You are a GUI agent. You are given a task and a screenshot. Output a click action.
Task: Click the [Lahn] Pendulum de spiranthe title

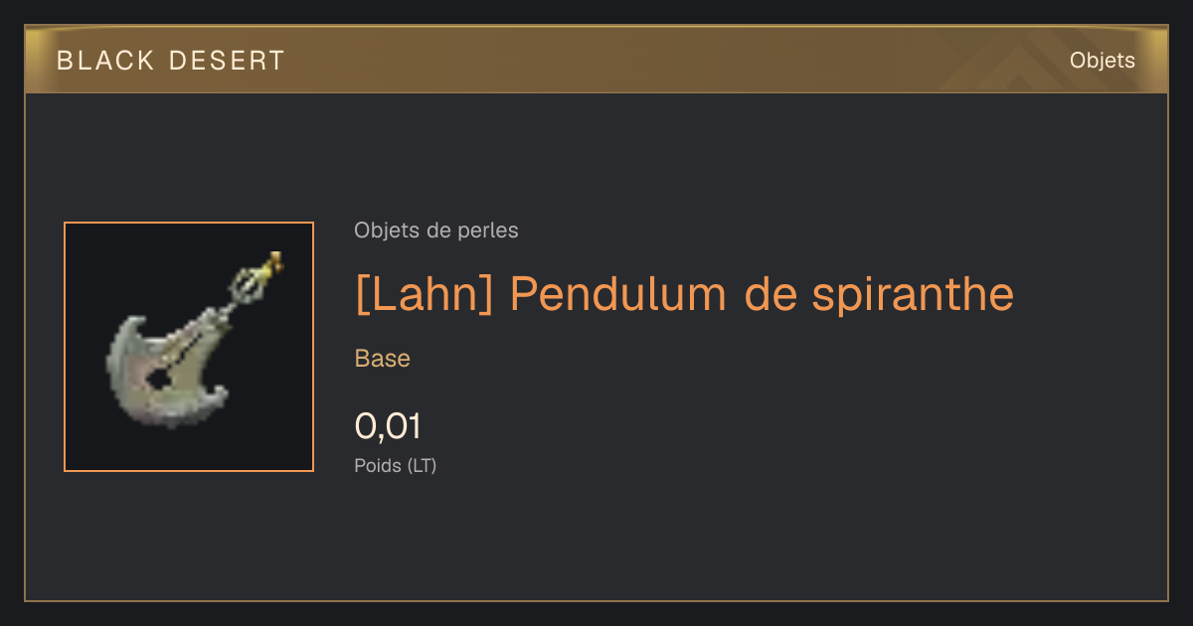click(684, 294)
